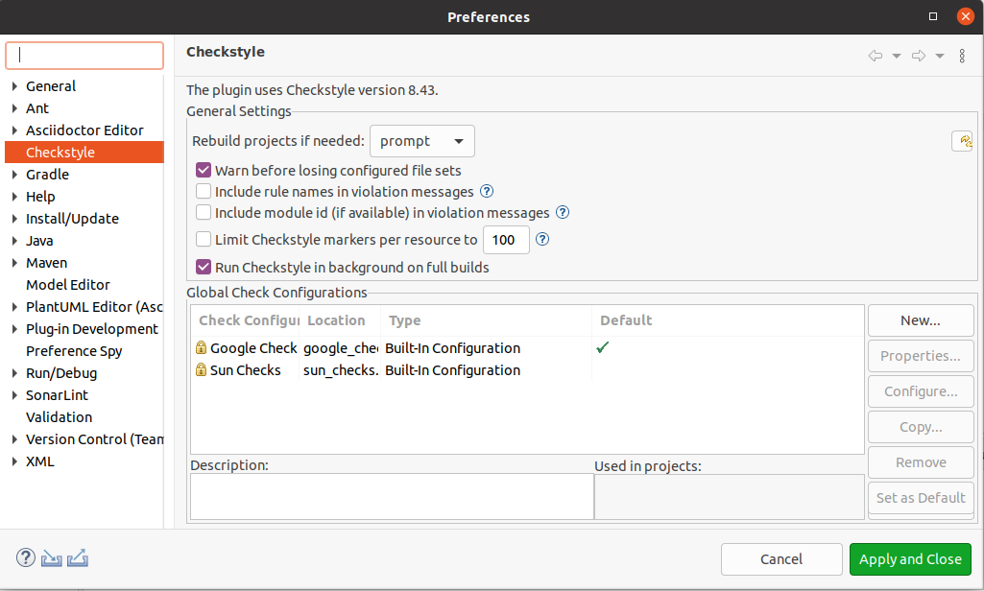Click Apply and Close

point(910,559)
